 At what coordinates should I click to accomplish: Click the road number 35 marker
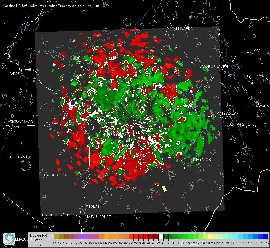[3, 195]
